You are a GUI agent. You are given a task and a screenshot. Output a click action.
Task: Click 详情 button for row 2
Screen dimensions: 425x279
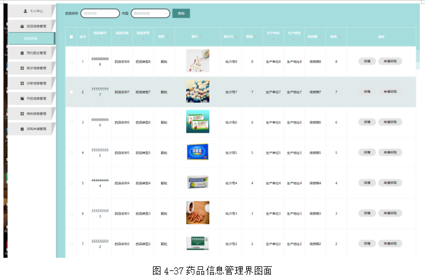pos(367,92)
